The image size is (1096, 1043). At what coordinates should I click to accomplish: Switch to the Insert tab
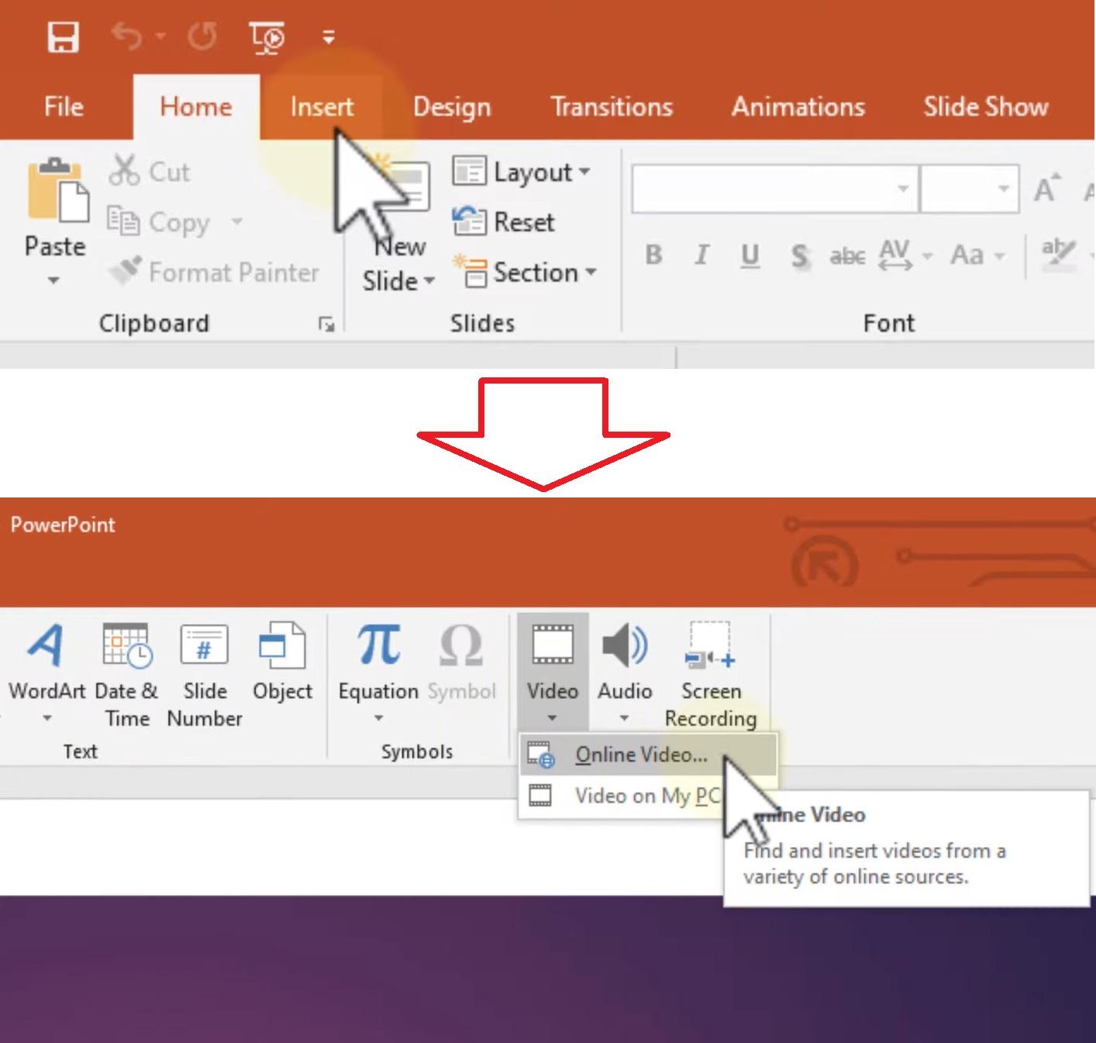(x=321, y=107)
